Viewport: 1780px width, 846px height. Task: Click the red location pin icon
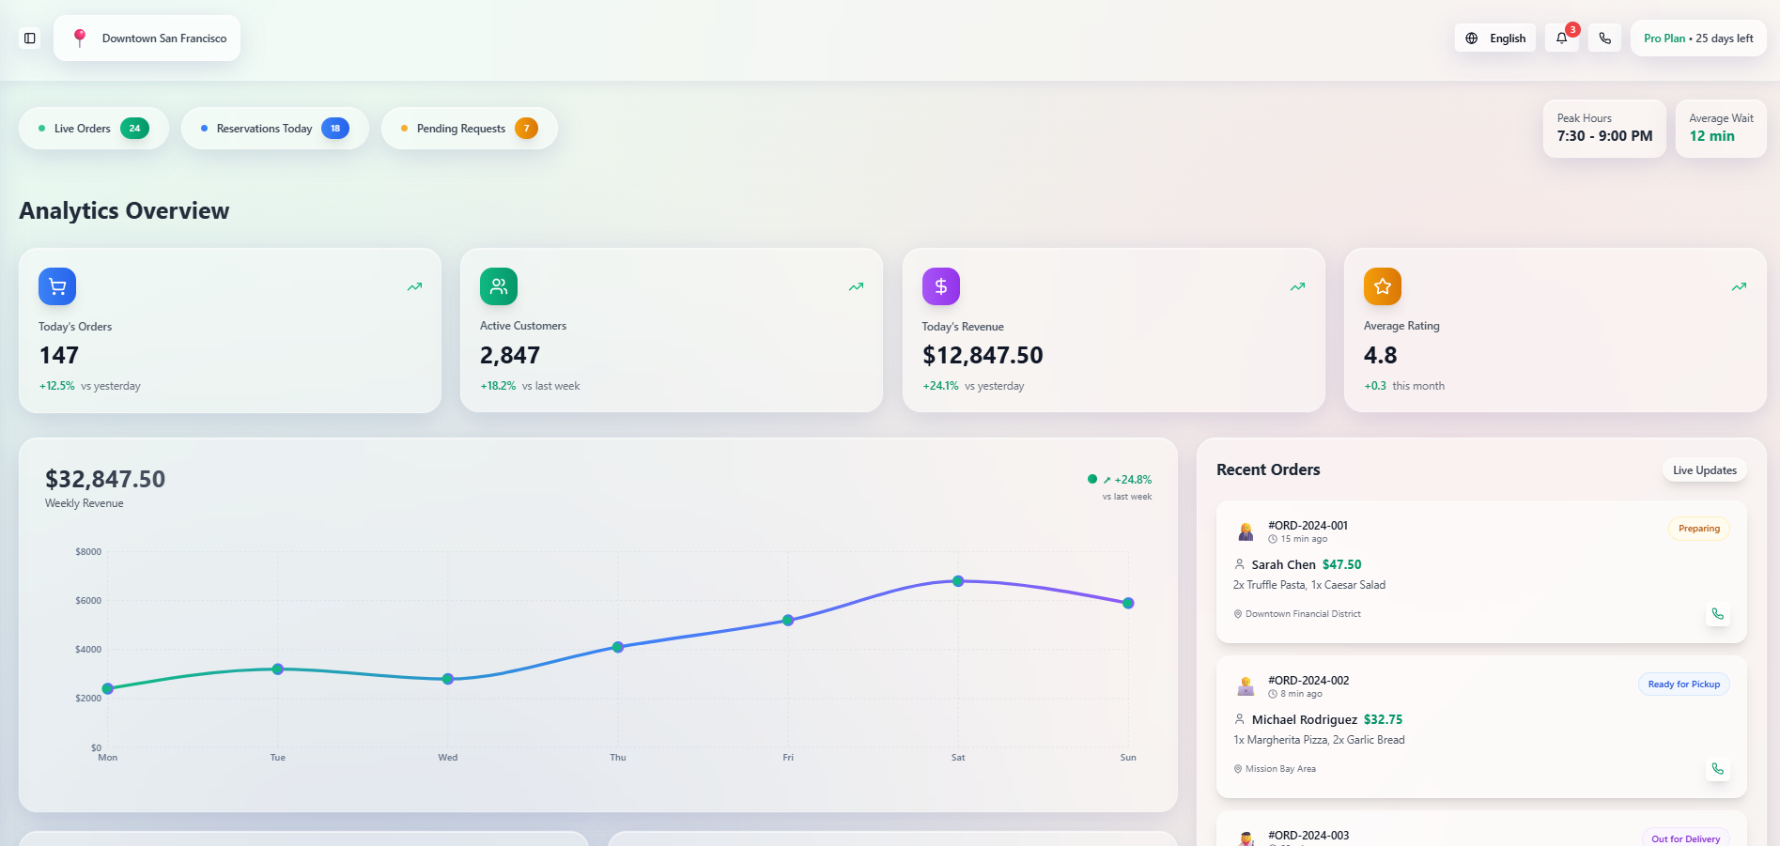pos(80,38)
